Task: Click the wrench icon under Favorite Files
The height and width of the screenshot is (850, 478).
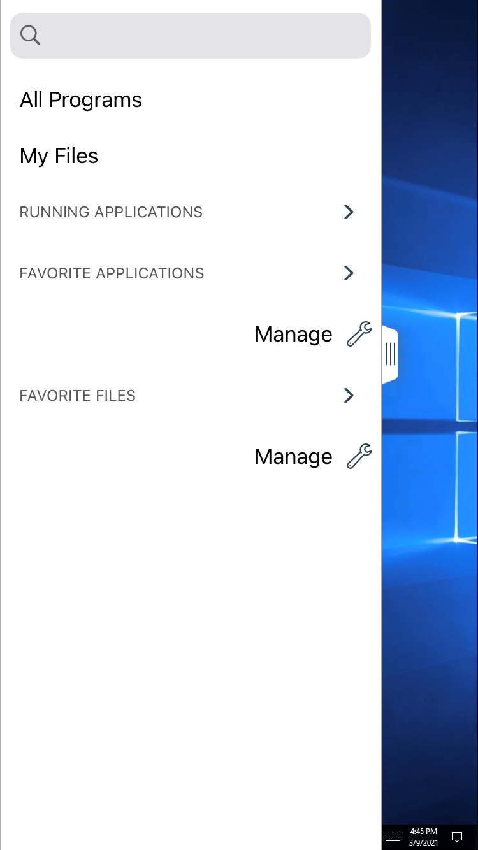Action: (359, 456)
